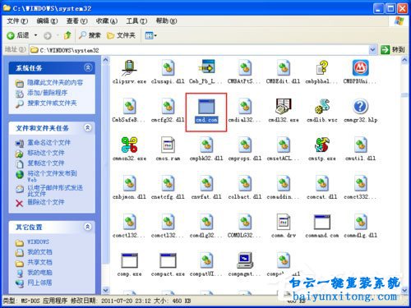411x308 pixels.
Task: Click the 删除这个文件 link
Action: [46, 202]
